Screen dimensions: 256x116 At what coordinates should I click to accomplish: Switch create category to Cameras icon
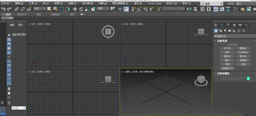click(x=230, y=31)
